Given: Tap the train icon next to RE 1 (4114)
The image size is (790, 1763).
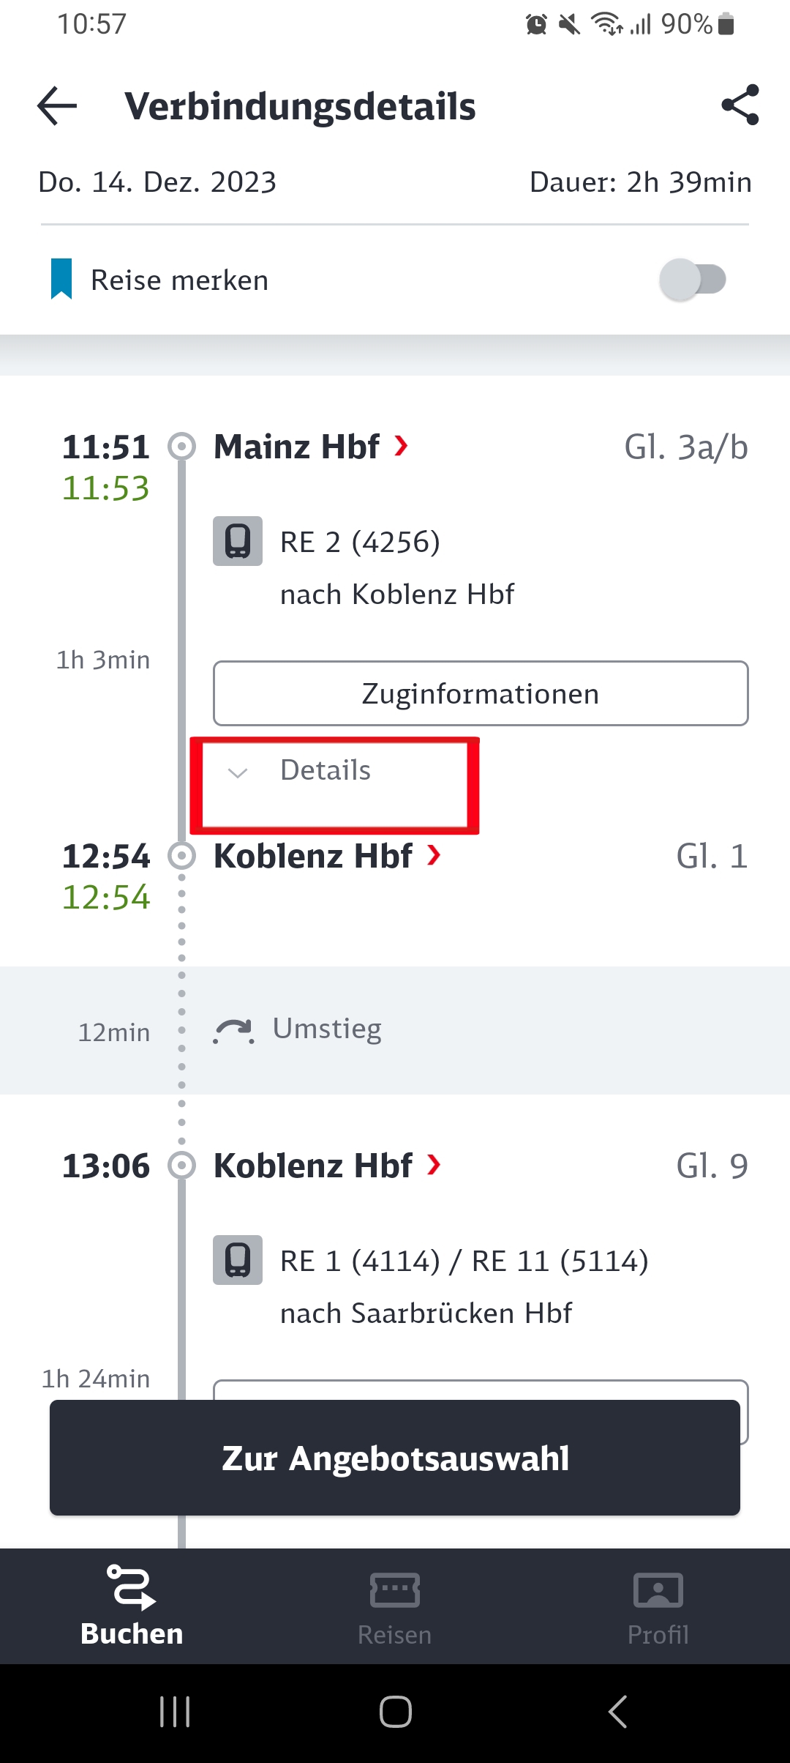Looking at the screenshot, I should 238,1260.
